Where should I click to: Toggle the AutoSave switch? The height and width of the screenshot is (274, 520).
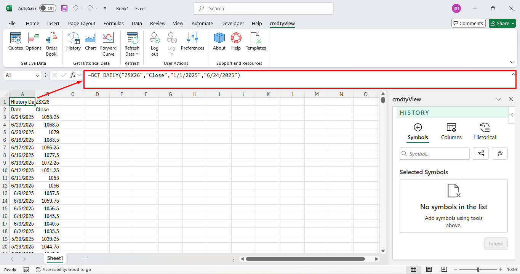48,8
